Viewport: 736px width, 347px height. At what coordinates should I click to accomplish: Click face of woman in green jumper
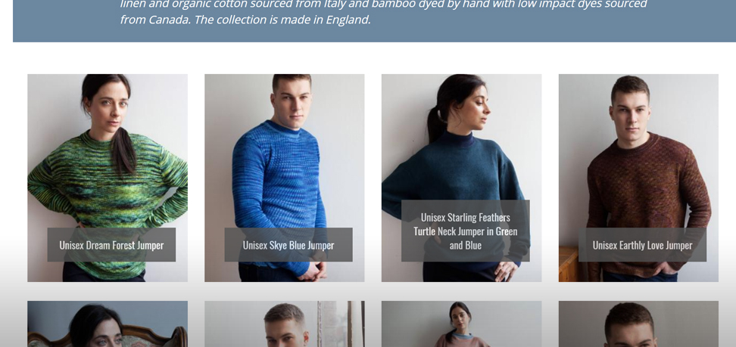109,107
